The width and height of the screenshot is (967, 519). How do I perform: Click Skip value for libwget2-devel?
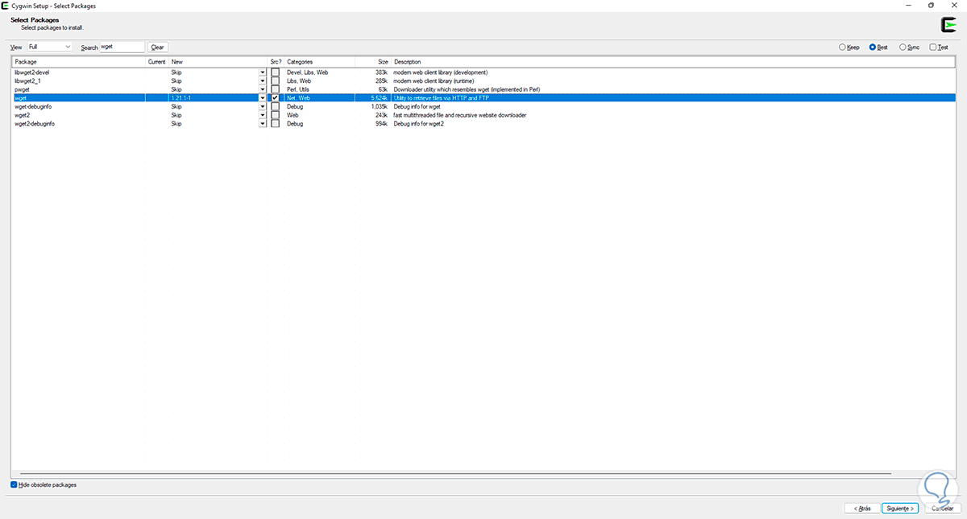tap(176, 72)
